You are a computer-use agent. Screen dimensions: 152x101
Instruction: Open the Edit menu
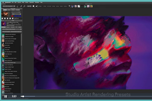pos(15,3)
